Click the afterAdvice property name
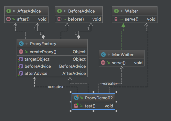 point(36,74)
